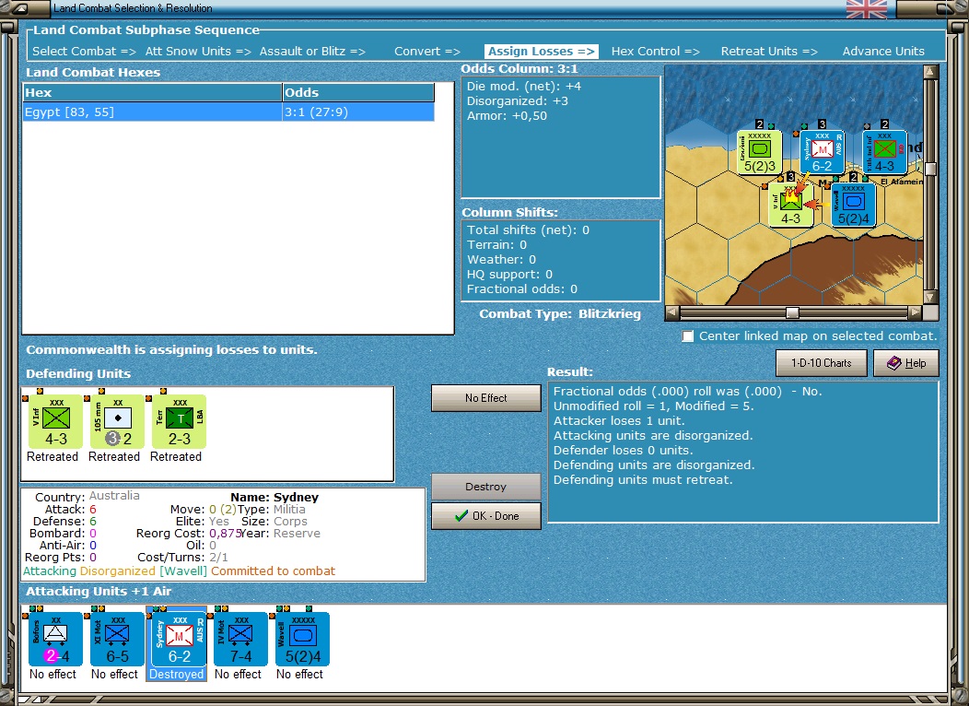Screen dimensions: 969x706
Task: Click the No effect label under Bofors
Action: pyautogui.click(x=53, y=675)
